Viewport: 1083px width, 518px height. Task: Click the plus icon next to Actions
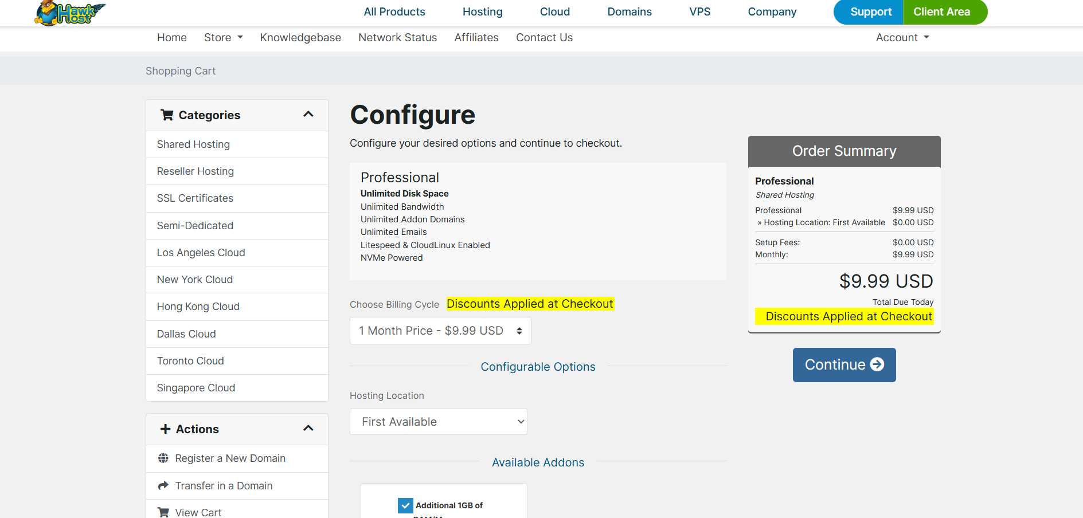coord(166,429)
